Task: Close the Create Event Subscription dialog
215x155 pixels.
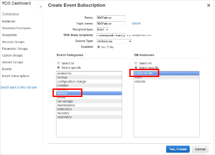Action: coord(208,5)
